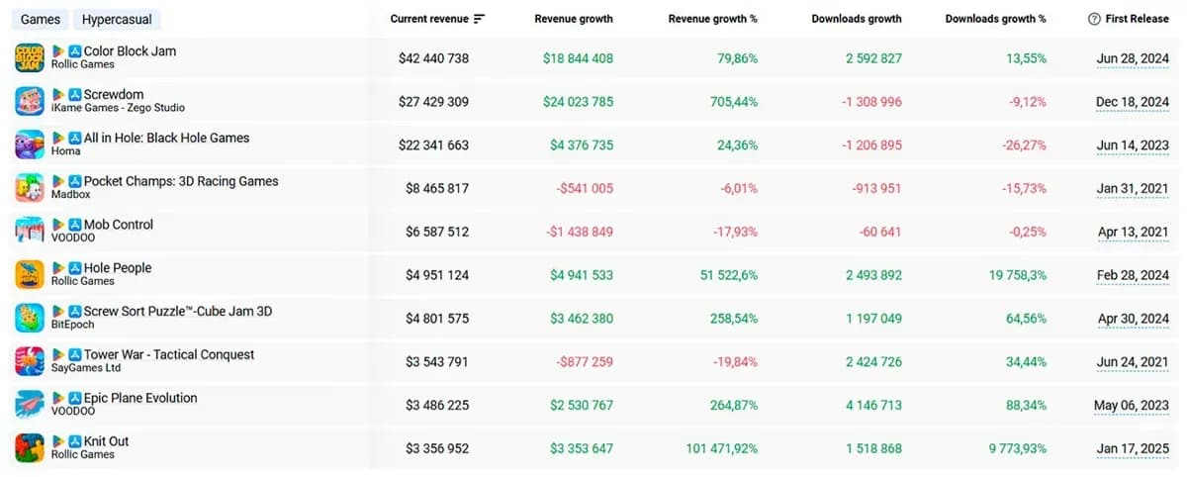Open the Hole People app icon
The image size is (1187, 477).
click(30, 275)
